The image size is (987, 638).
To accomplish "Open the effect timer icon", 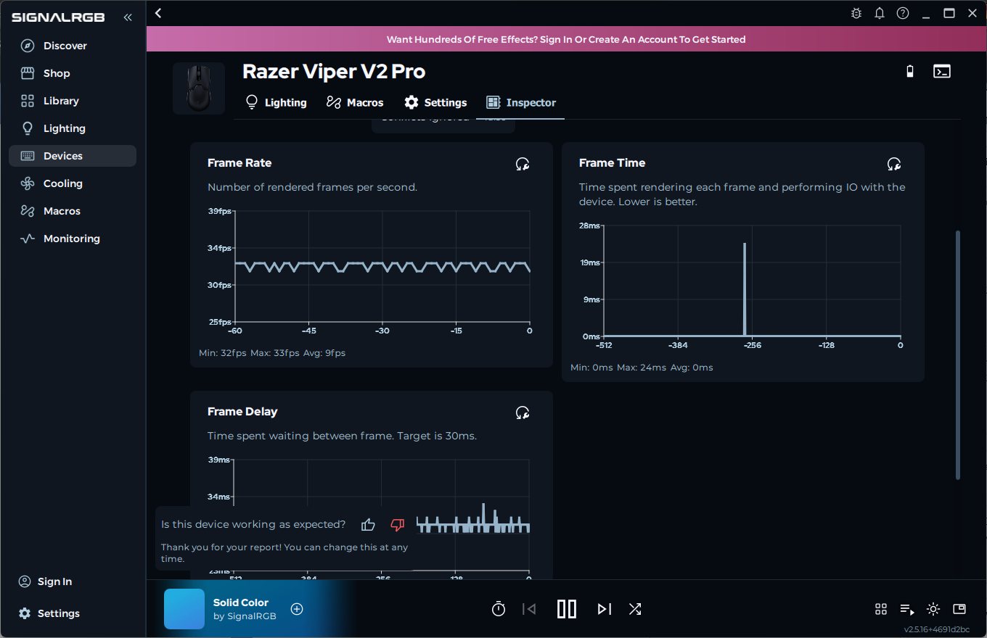I will click(x=499, y=609).
